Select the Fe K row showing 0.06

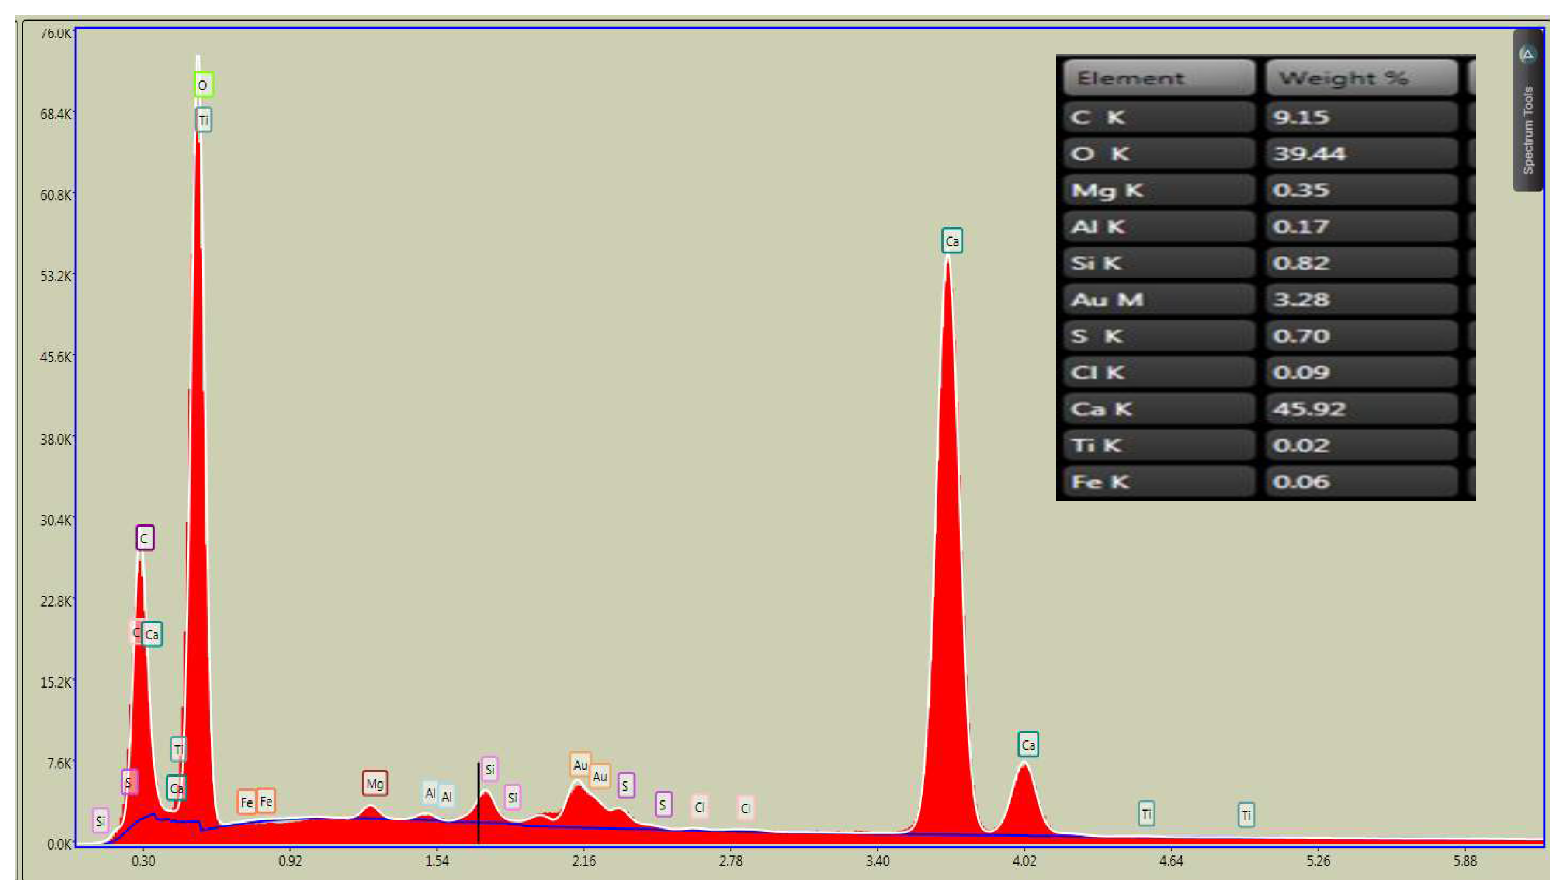coord(1159,482)
